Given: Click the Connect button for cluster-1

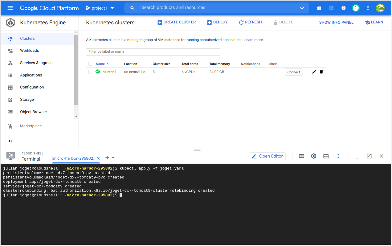Looking at the screenshot, I should 293,72.
